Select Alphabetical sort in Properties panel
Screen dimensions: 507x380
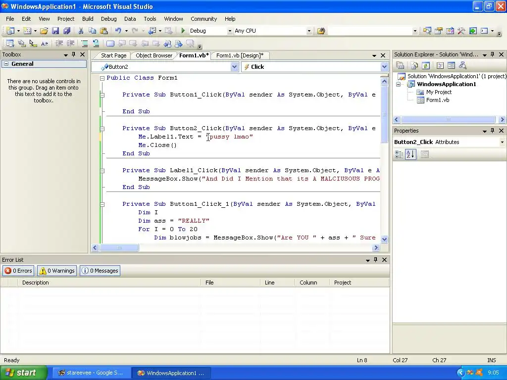click(x=410, y=154)
